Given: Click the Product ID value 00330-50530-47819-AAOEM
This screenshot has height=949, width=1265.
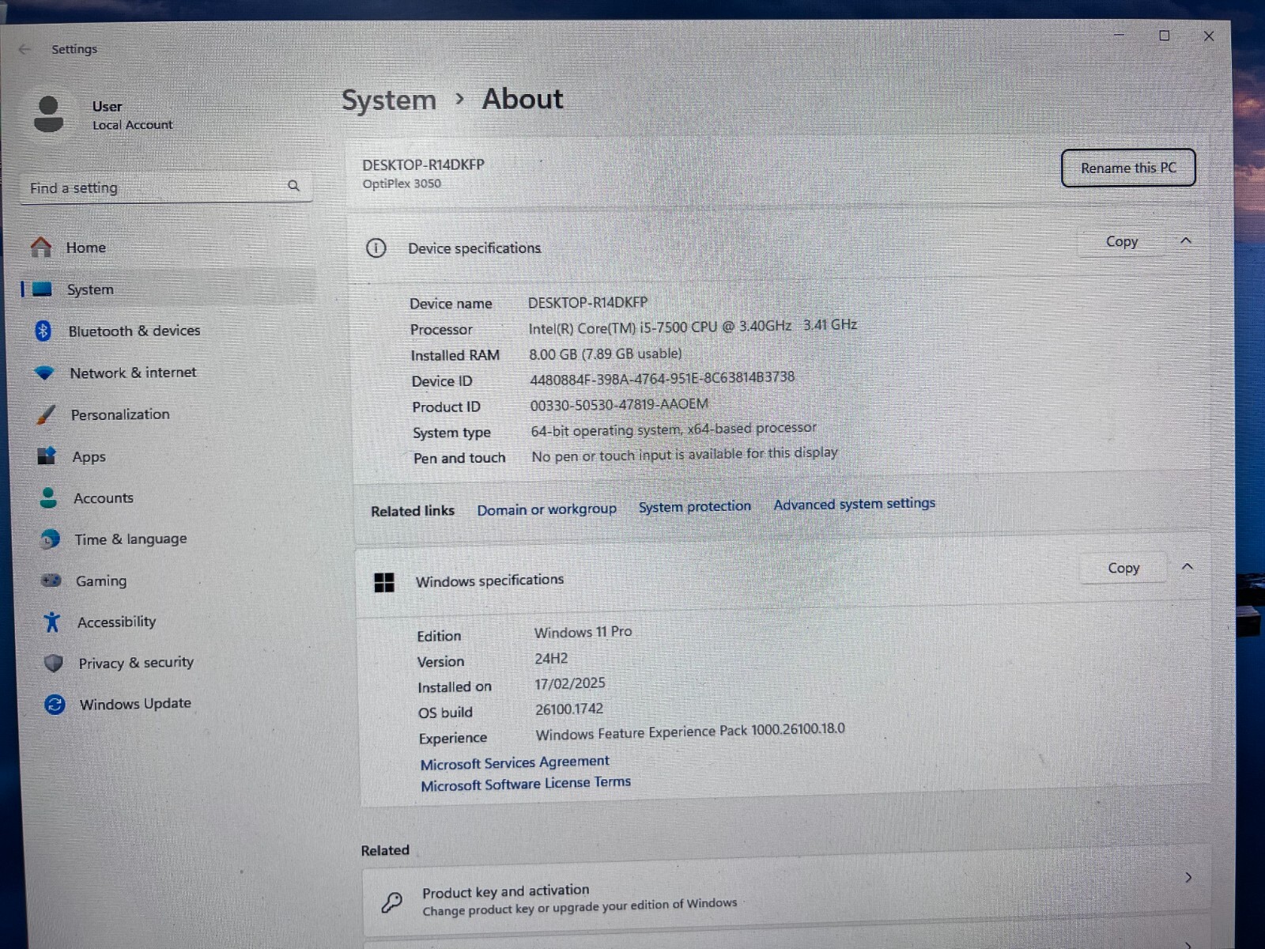Looking at the screenshot, I should pyautogui.click(x=619, y=404).
